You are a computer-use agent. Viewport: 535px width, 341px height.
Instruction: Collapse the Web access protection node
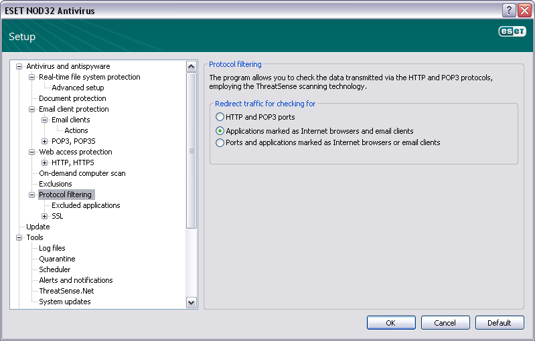pyautogui.click(x=31, y=152)
